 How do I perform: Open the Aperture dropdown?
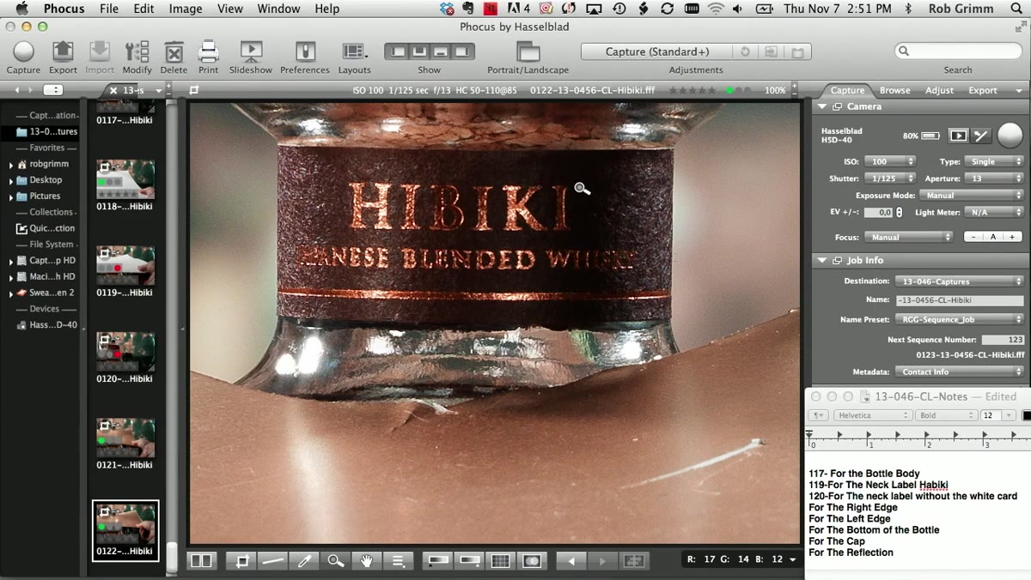[994, 178]
